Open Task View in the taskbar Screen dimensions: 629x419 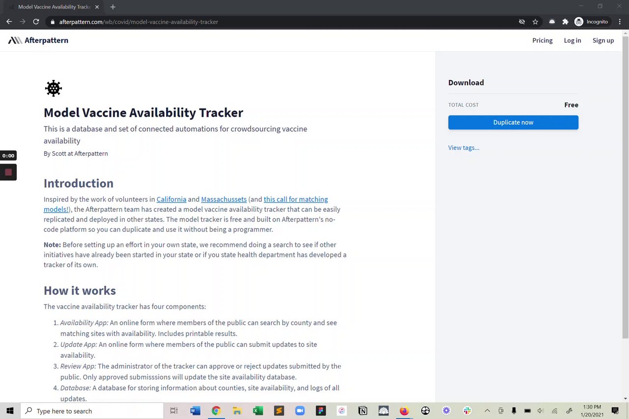tap(173, 411)
